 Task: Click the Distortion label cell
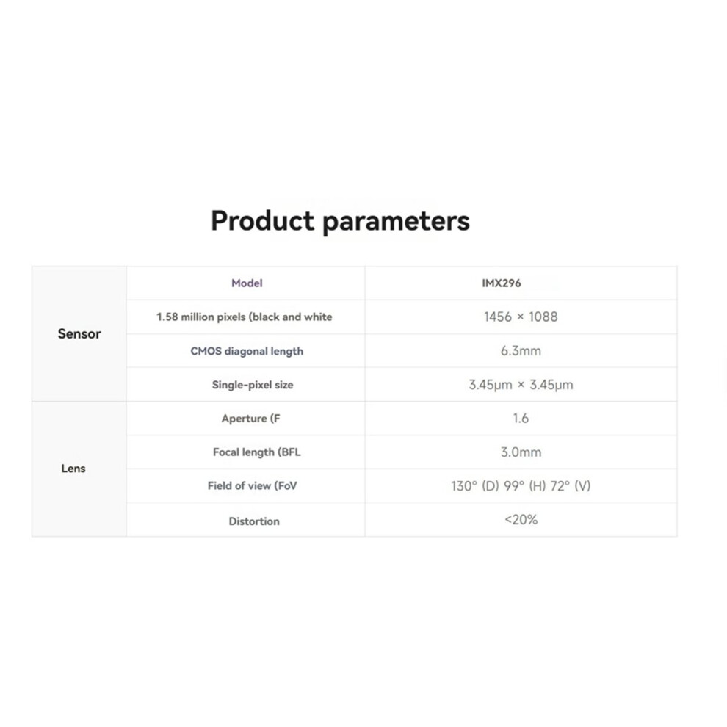coord(246,520)
